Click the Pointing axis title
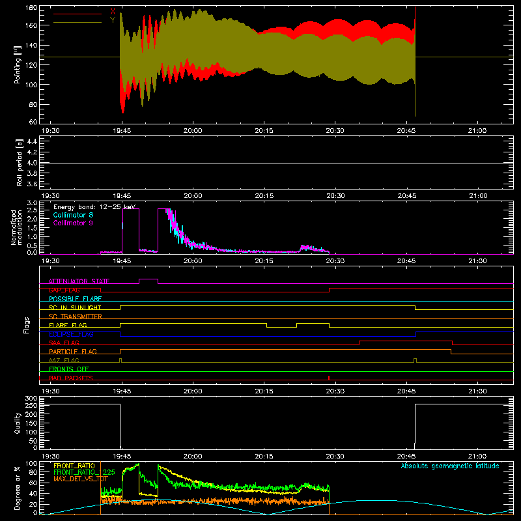 [18, 65]
